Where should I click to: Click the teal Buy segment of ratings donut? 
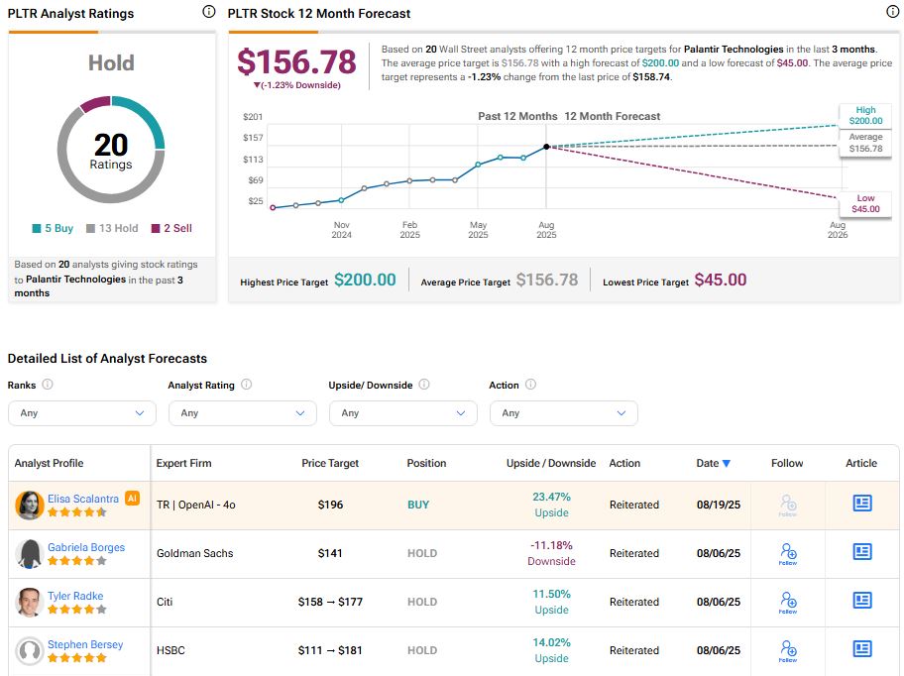[x=144, y=115]
